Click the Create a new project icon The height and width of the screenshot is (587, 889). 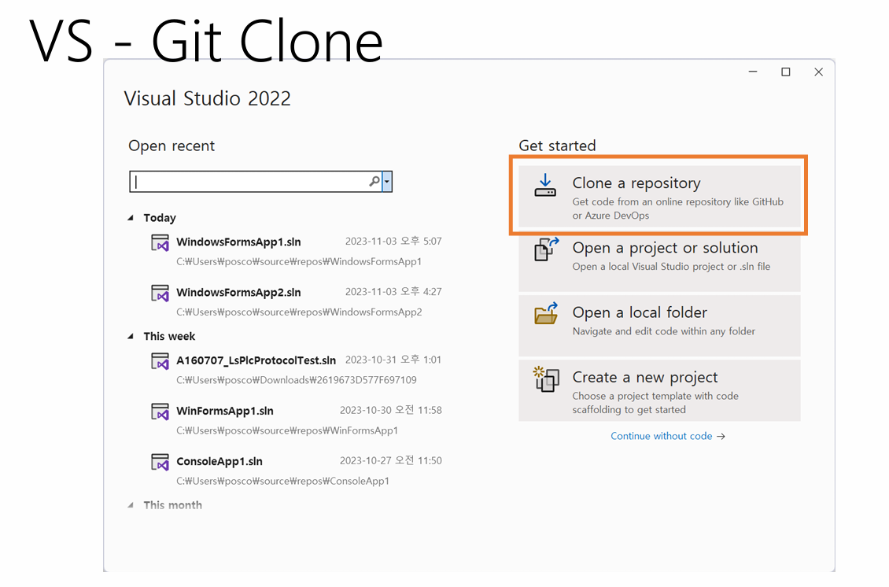(547, 378)
